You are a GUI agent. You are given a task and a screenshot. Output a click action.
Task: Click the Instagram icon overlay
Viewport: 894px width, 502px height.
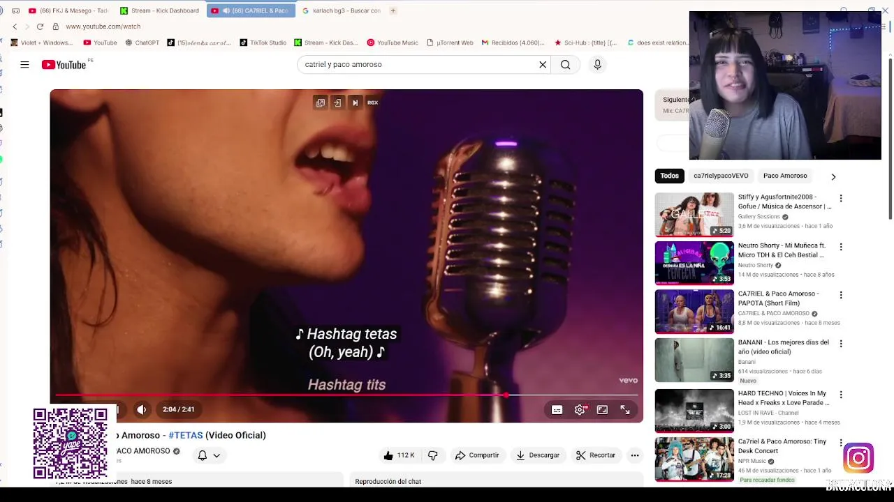(x=858, y=458)
